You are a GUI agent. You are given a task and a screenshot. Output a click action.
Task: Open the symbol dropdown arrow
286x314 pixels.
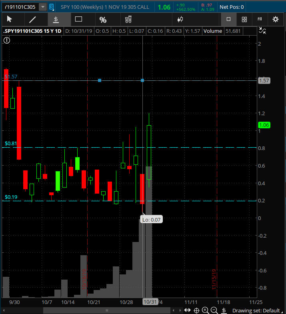click(x=43, y=7)
